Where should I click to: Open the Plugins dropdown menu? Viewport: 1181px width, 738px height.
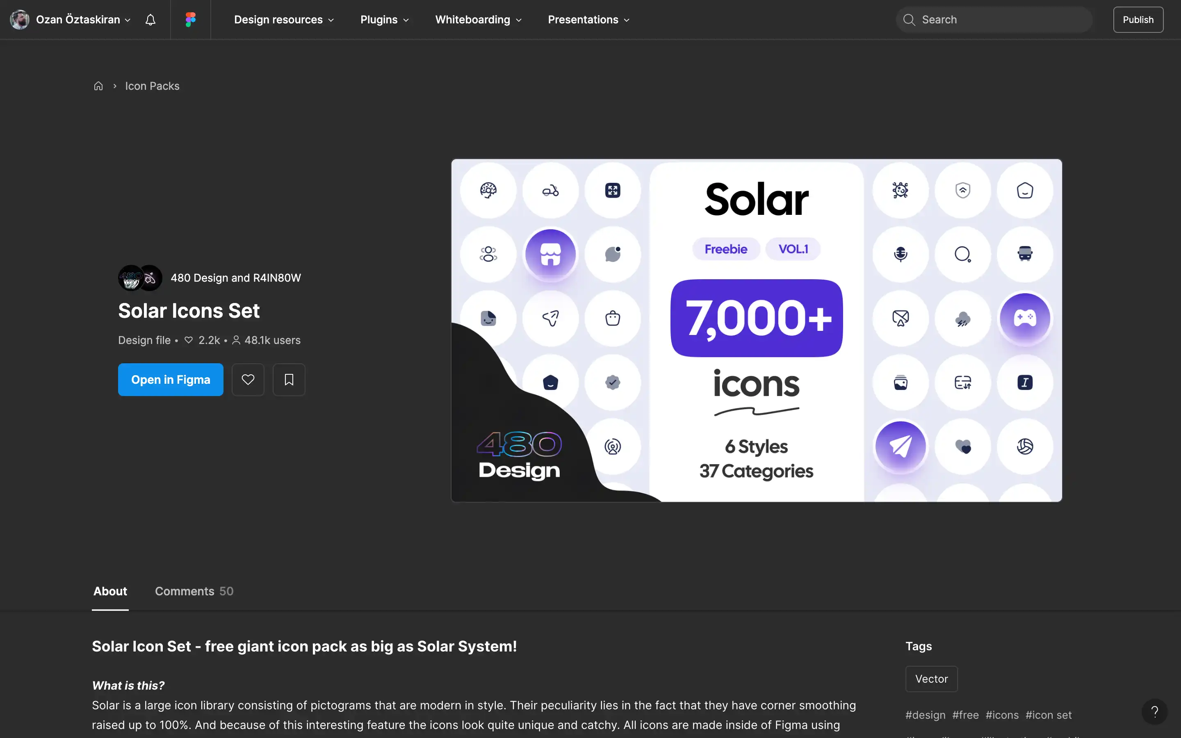(385, 20)
